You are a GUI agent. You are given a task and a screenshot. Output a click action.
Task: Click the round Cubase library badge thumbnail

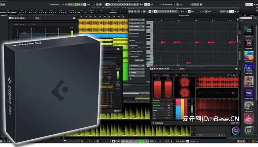tap(236, 130)
